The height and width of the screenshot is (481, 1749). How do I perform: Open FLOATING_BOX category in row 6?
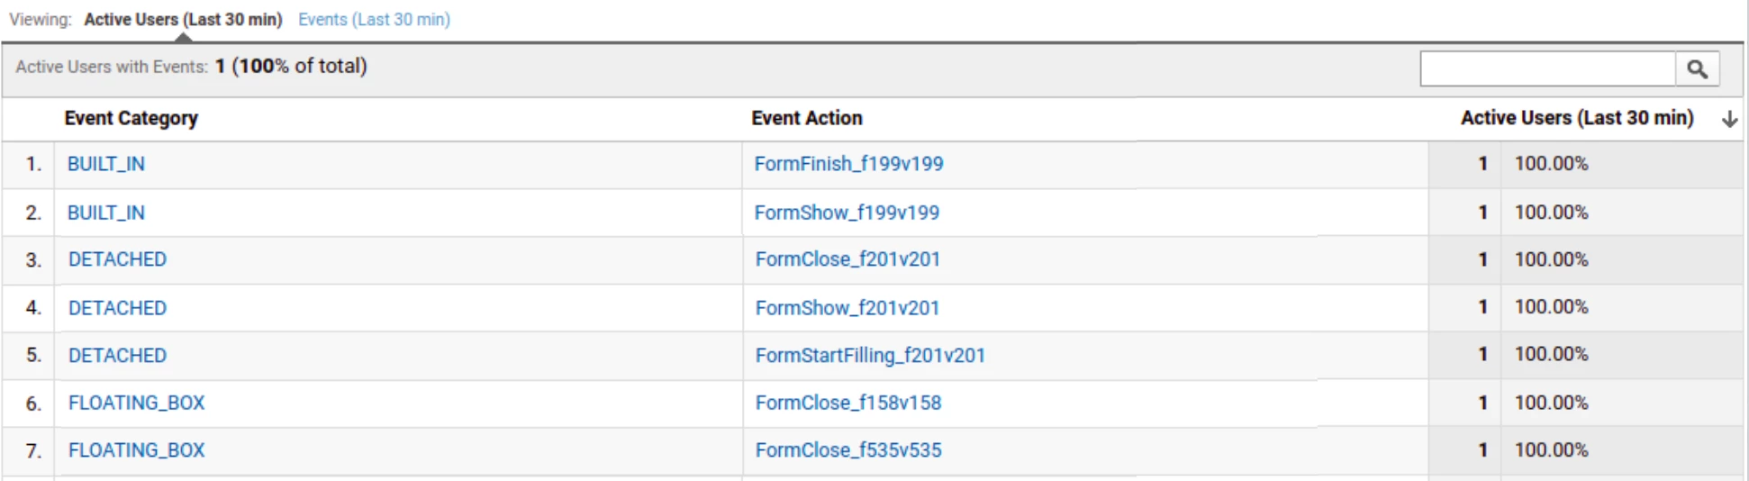136,403
